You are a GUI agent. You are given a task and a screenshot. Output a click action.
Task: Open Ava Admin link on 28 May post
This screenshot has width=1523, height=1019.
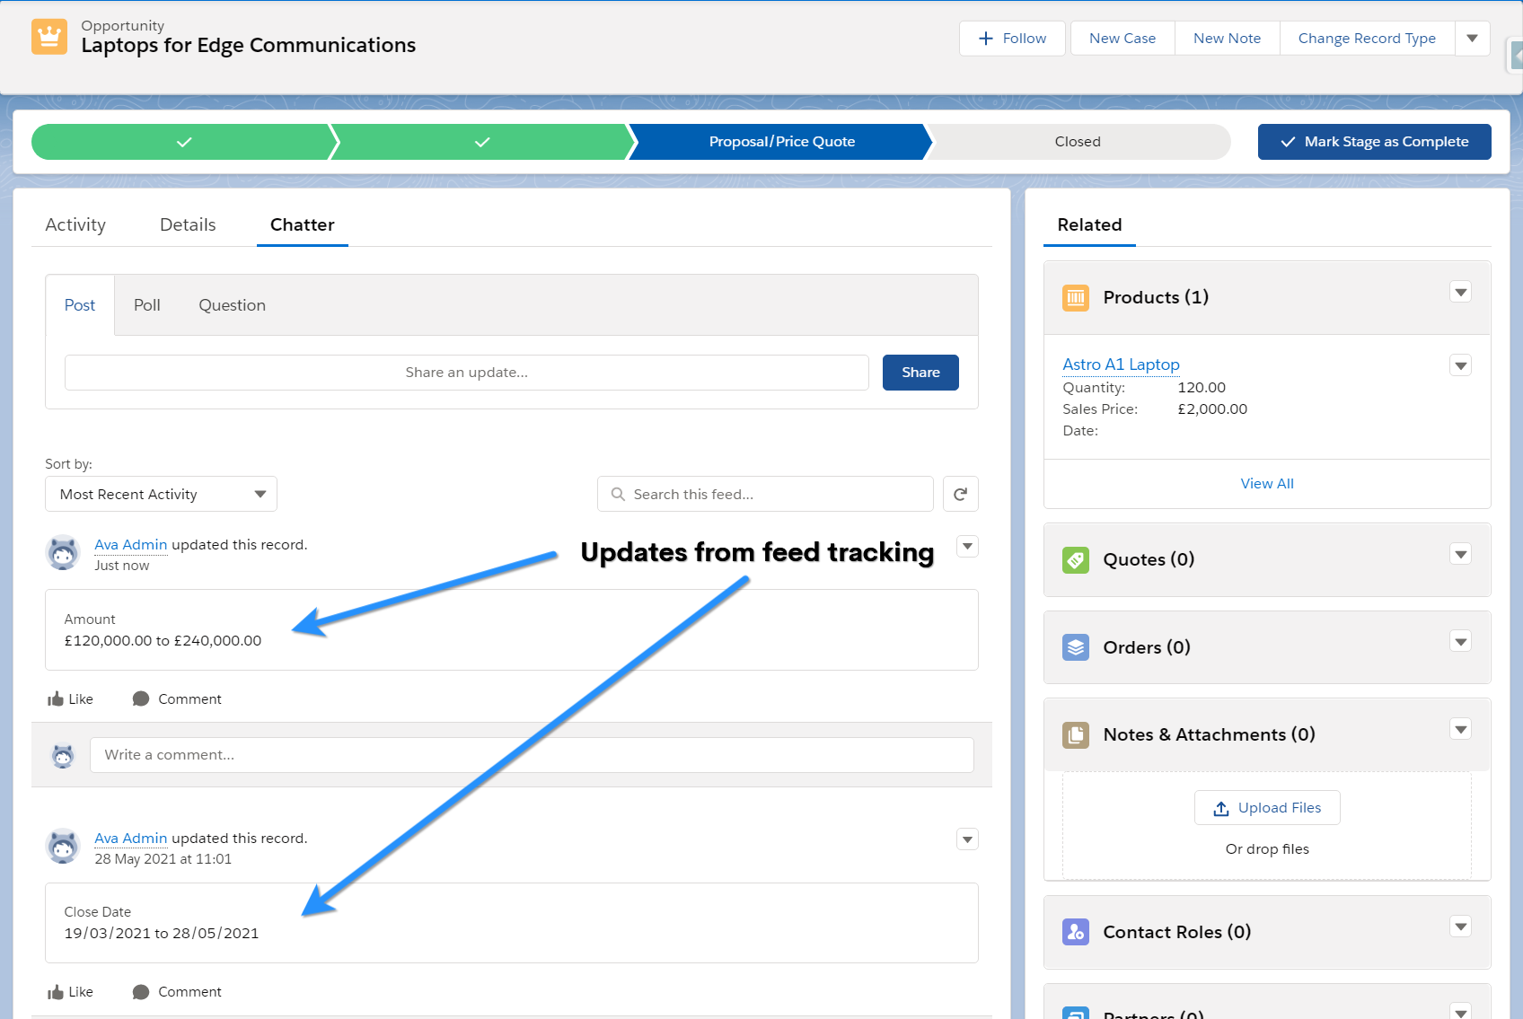click(131, 839)
